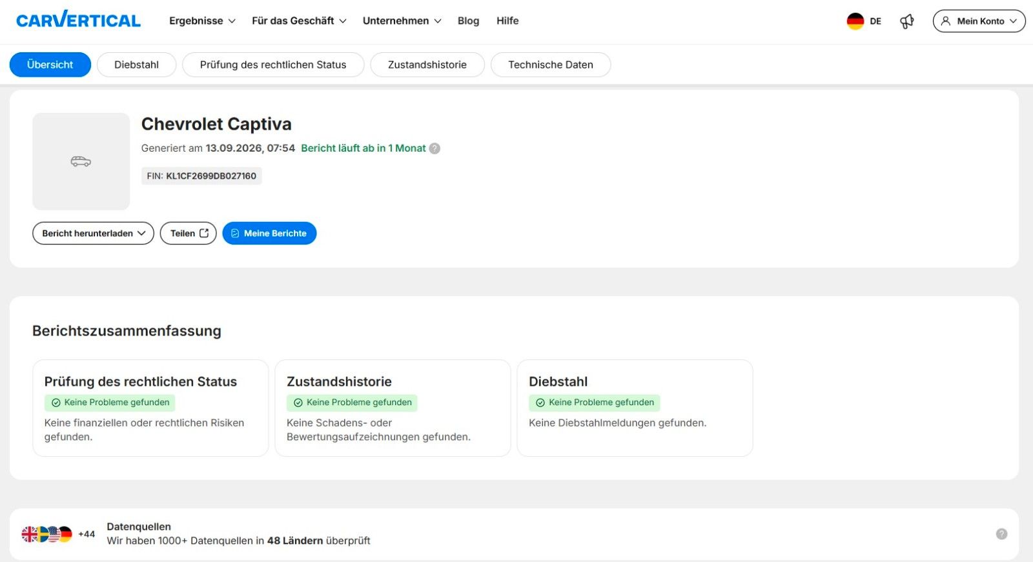1033x562 pixels.
Task: Click the help icon beside report expiry
Action: click(435, 148)
